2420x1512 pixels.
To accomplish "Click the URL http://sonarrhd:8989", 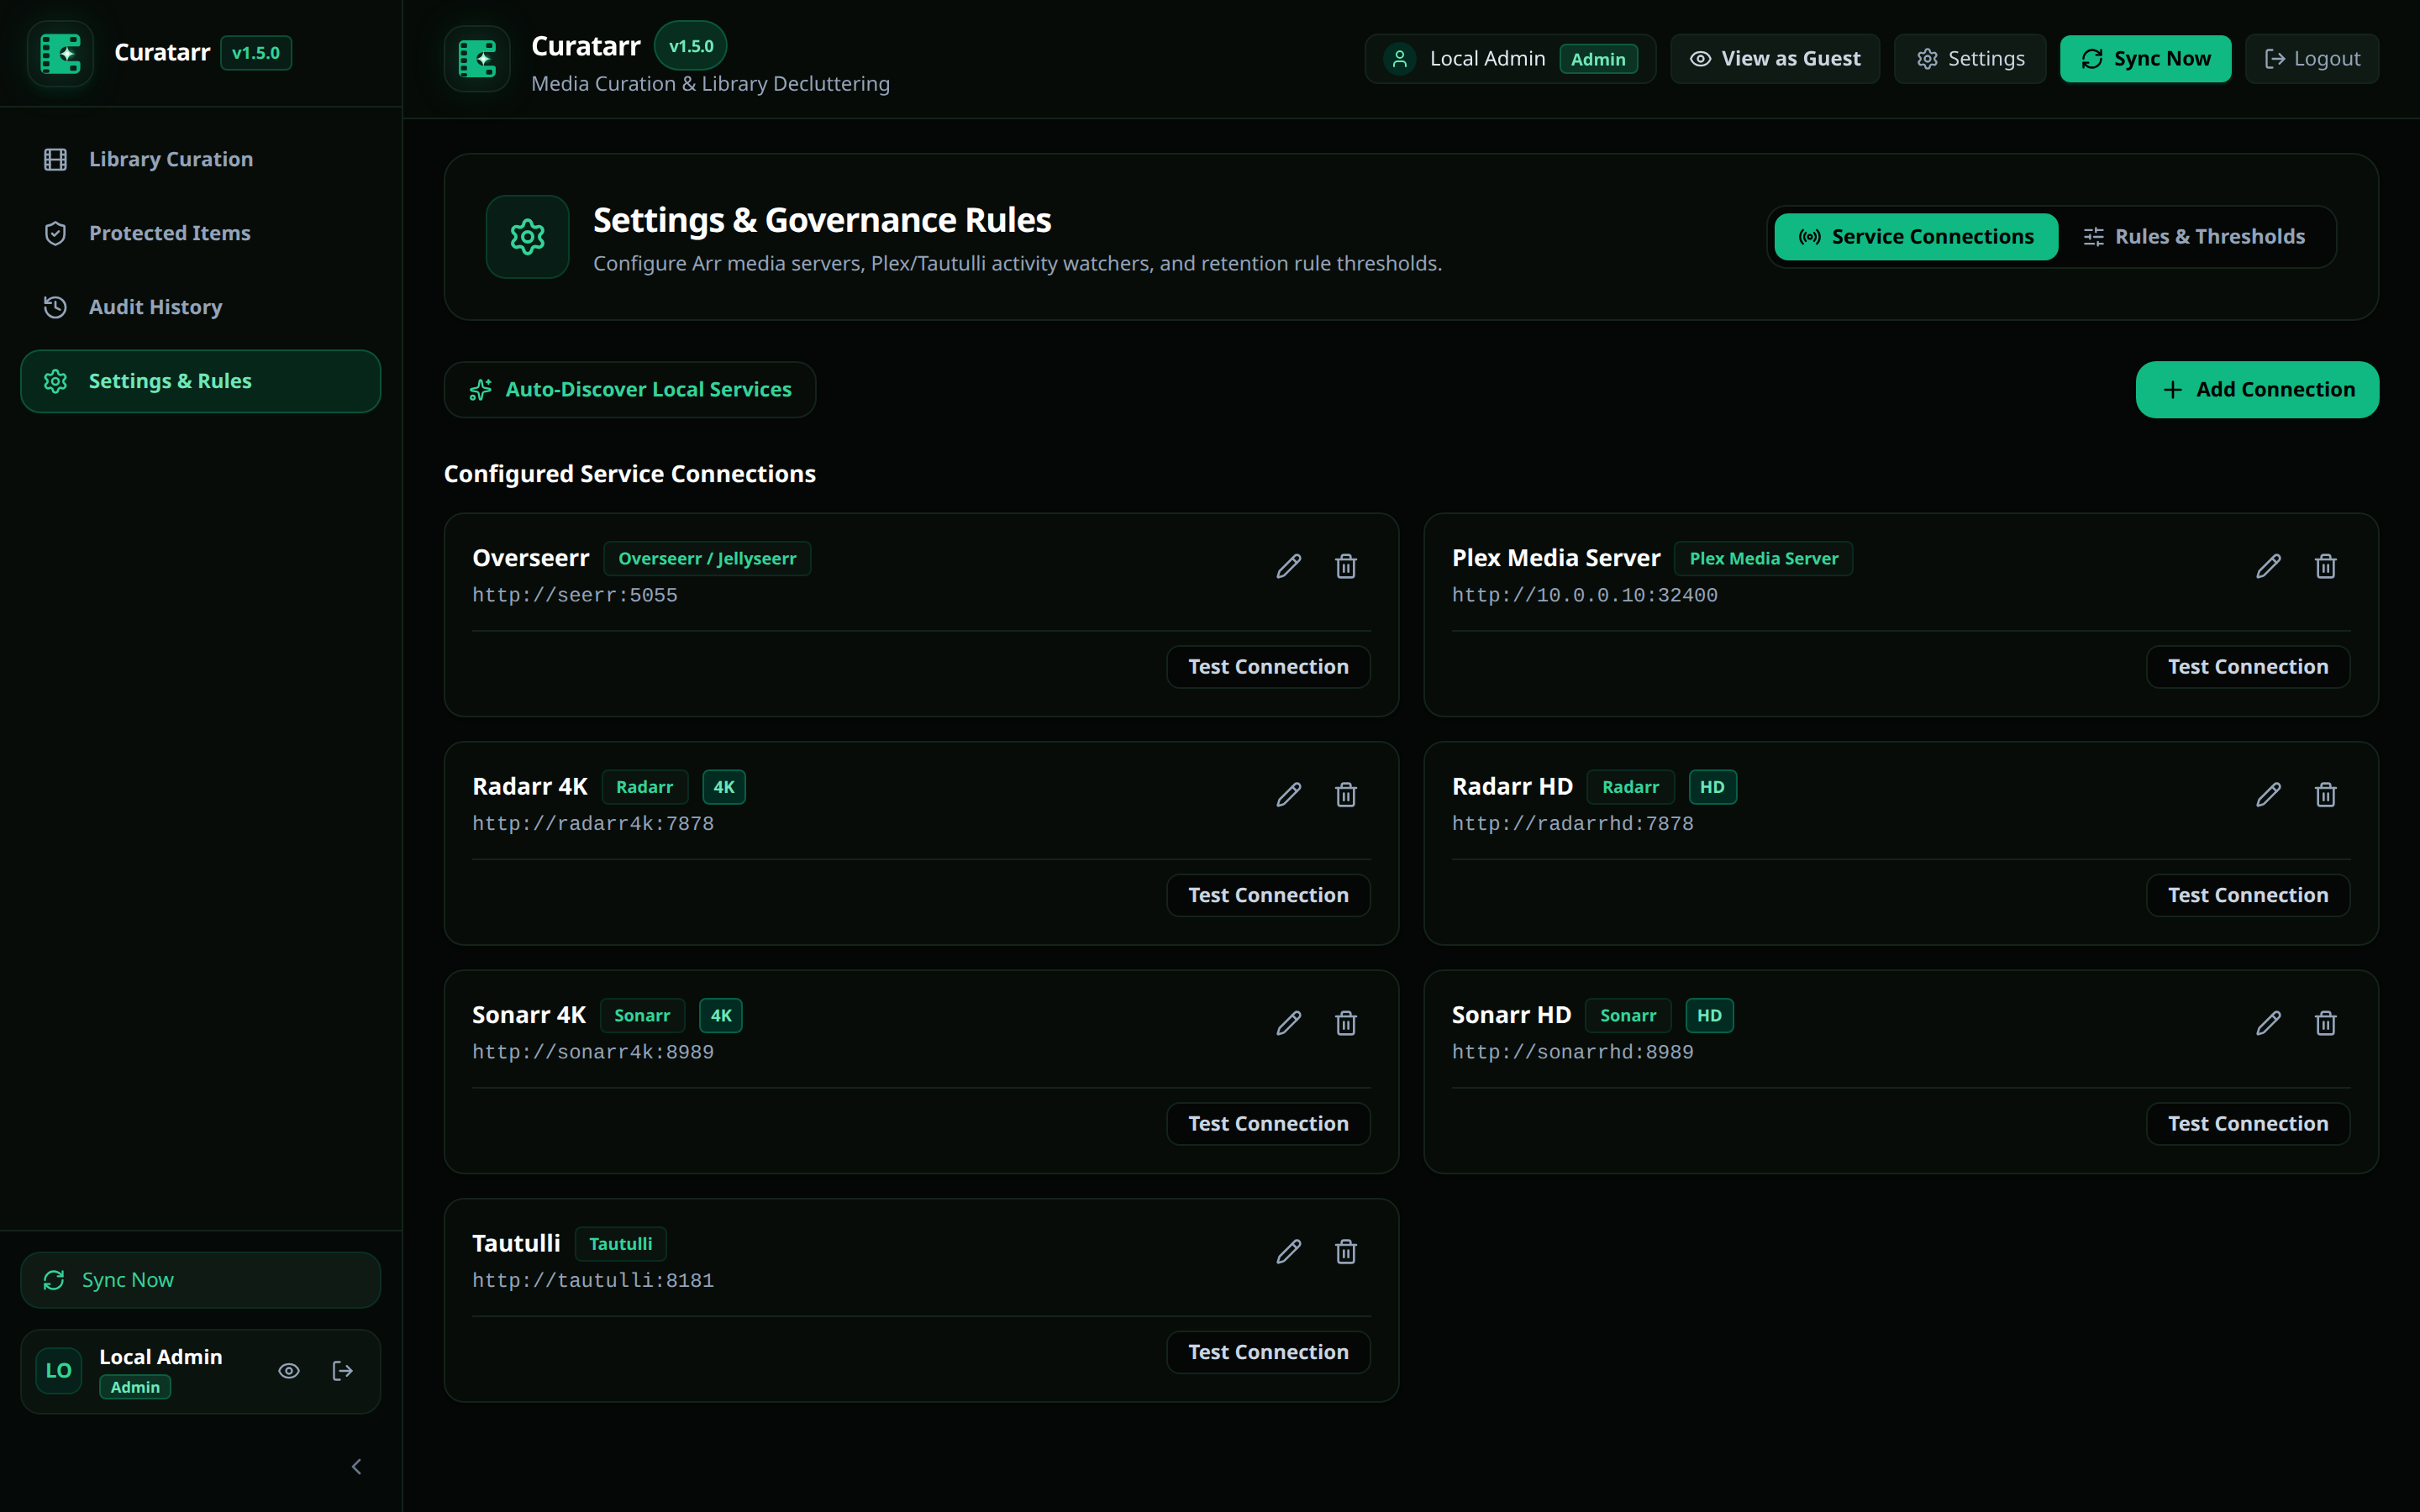I will [x=1573, y=1052].
